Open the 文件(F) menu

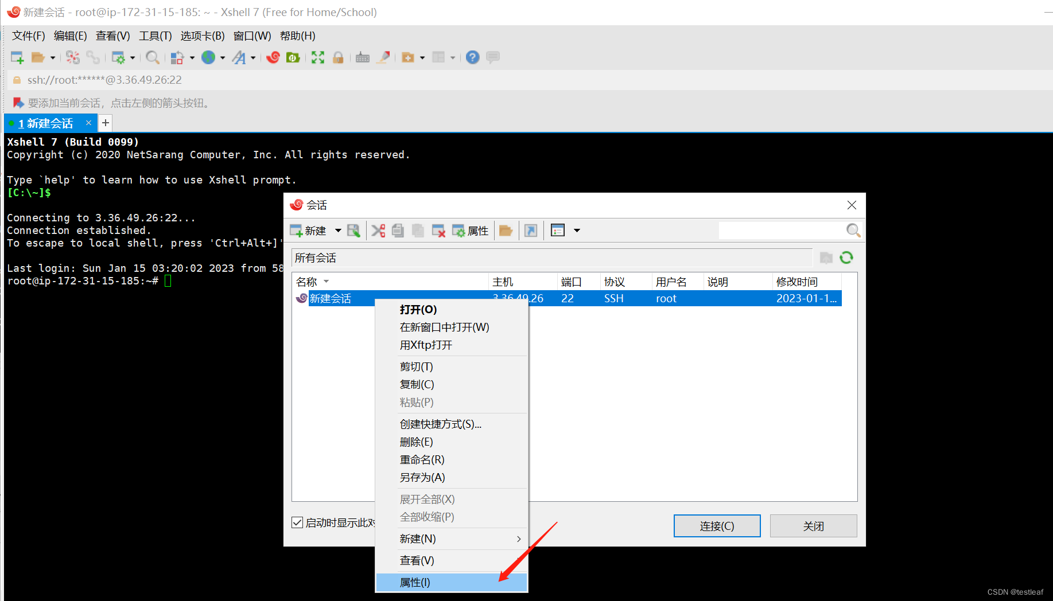tap(29, 36)
